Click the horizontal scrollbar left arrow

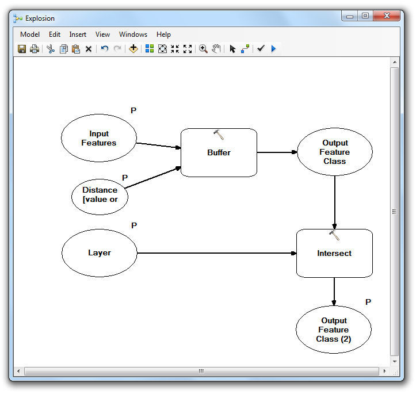[18, 371]
